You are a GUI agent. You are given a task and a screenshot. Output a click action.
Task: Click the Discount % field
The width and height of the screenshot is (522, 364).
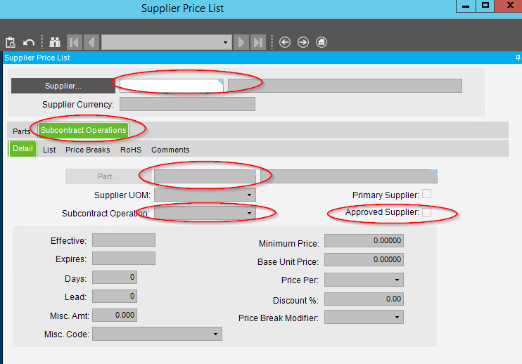364,299
